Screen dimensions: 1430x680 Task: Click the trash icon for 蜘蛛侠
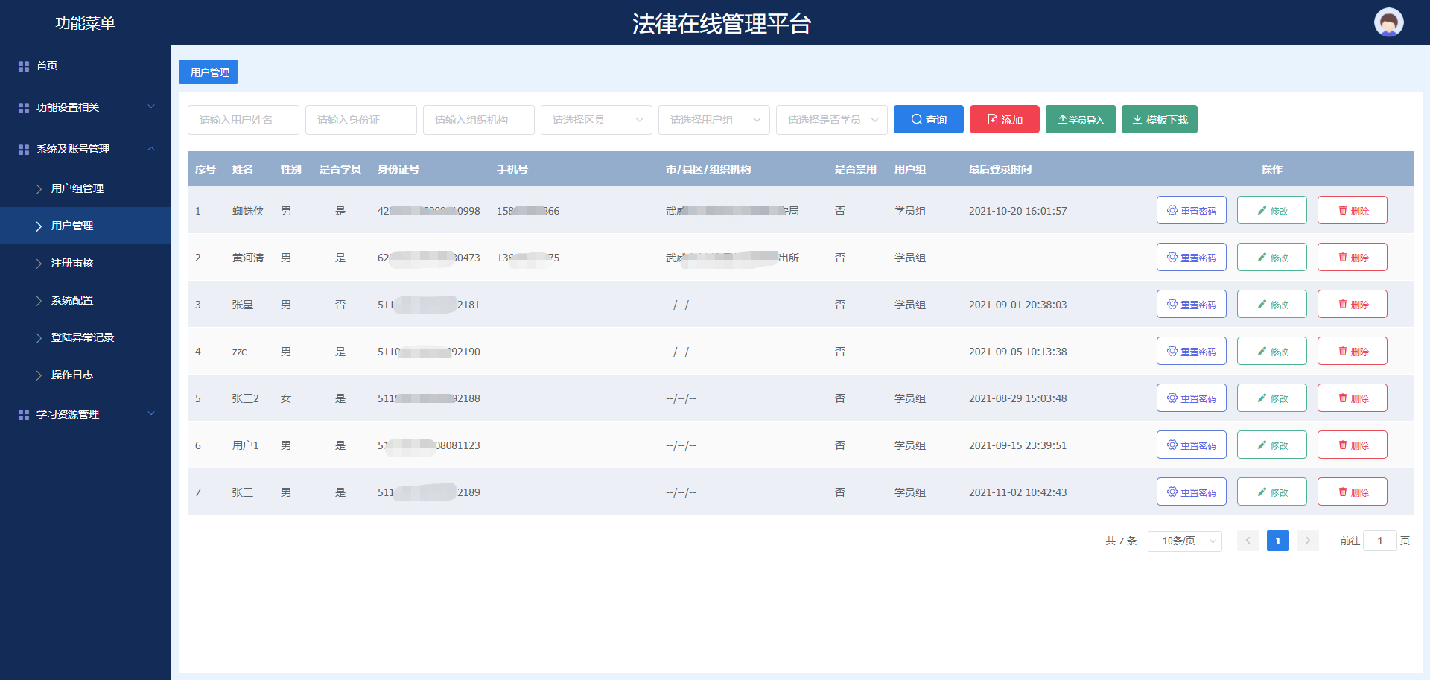(x=1343, y=211)
